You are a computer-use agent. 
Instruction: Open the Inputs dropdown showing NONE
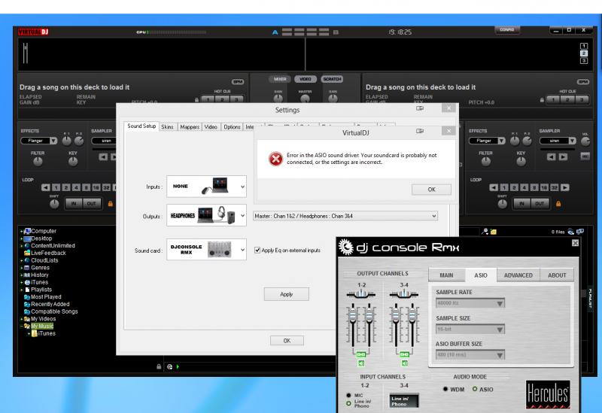206,187
